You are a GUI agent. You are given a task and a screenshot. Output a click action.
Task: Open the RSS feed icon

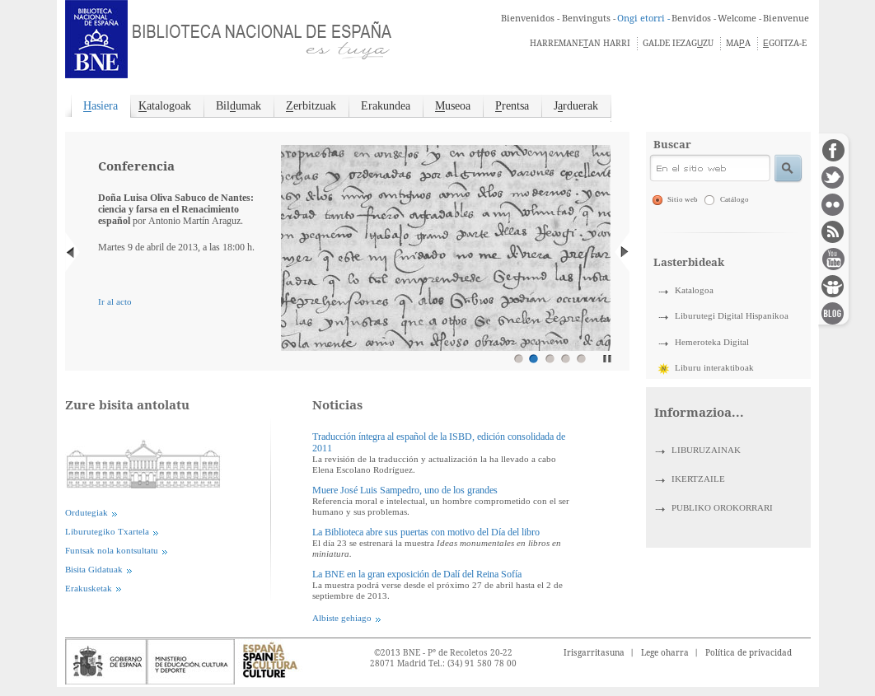click(833, 232)
